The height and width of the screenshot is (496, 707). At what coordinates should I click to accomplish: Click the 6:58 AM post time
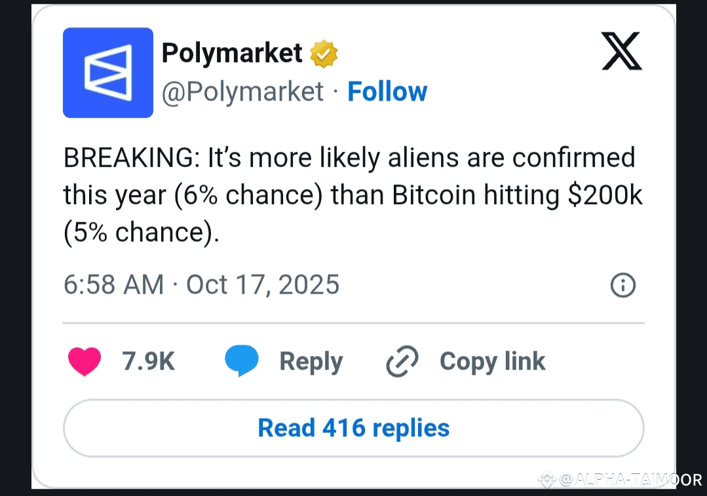[x=113, y=285]
